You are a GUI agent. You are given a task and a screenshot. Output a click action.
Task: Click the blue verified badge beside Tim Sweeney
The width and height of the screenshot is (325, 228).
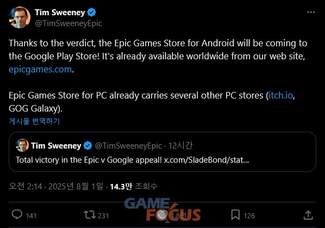[x=91, y=13]
